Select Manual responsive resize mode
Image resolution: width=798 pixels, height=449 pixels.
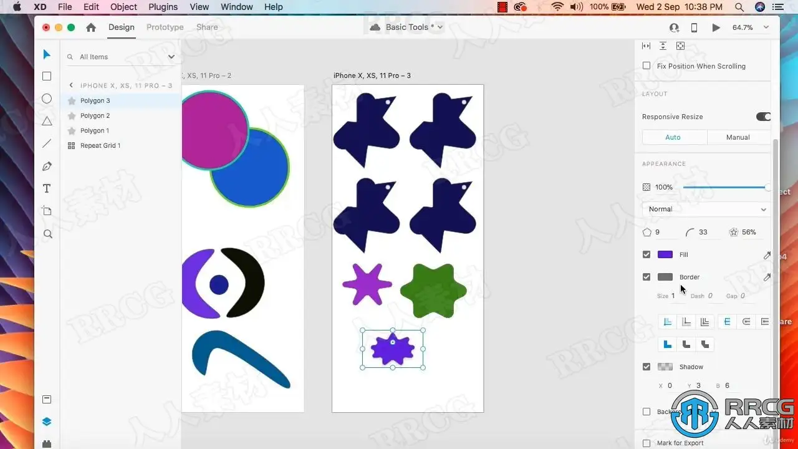tap(739, 137)
